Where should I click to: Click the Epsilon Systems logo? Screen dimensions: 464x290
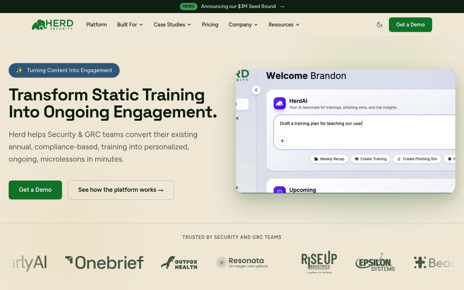coord(375,262)
